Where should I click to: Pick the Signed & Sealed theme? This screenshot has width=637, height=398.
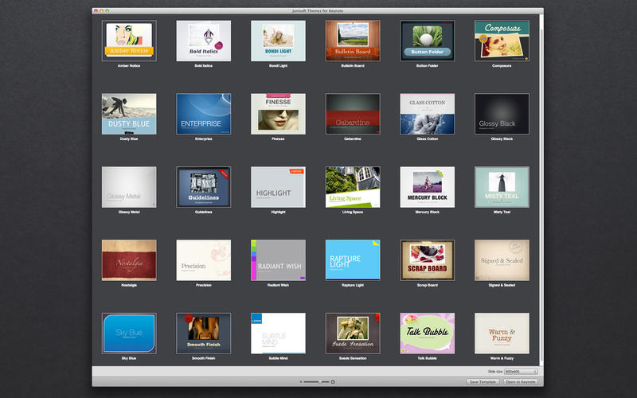pos(502,260)
